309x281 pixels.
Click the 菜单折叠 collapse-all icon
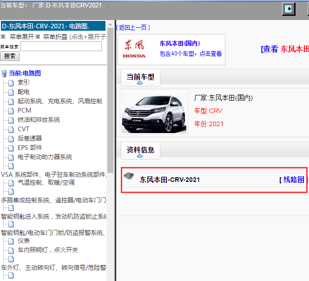point(38,36)
